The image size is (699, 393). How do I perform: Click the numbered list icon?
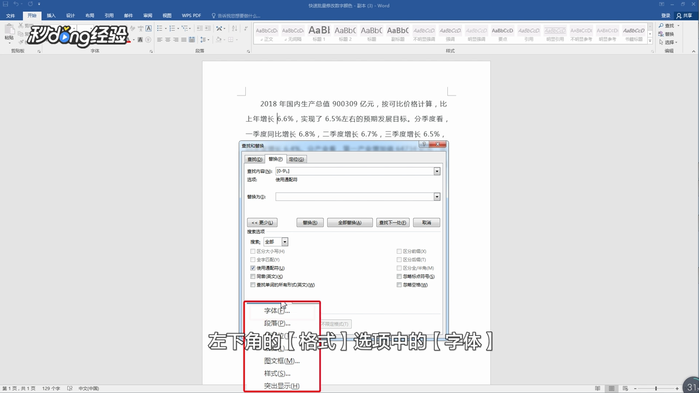click(x=172, y=28)
